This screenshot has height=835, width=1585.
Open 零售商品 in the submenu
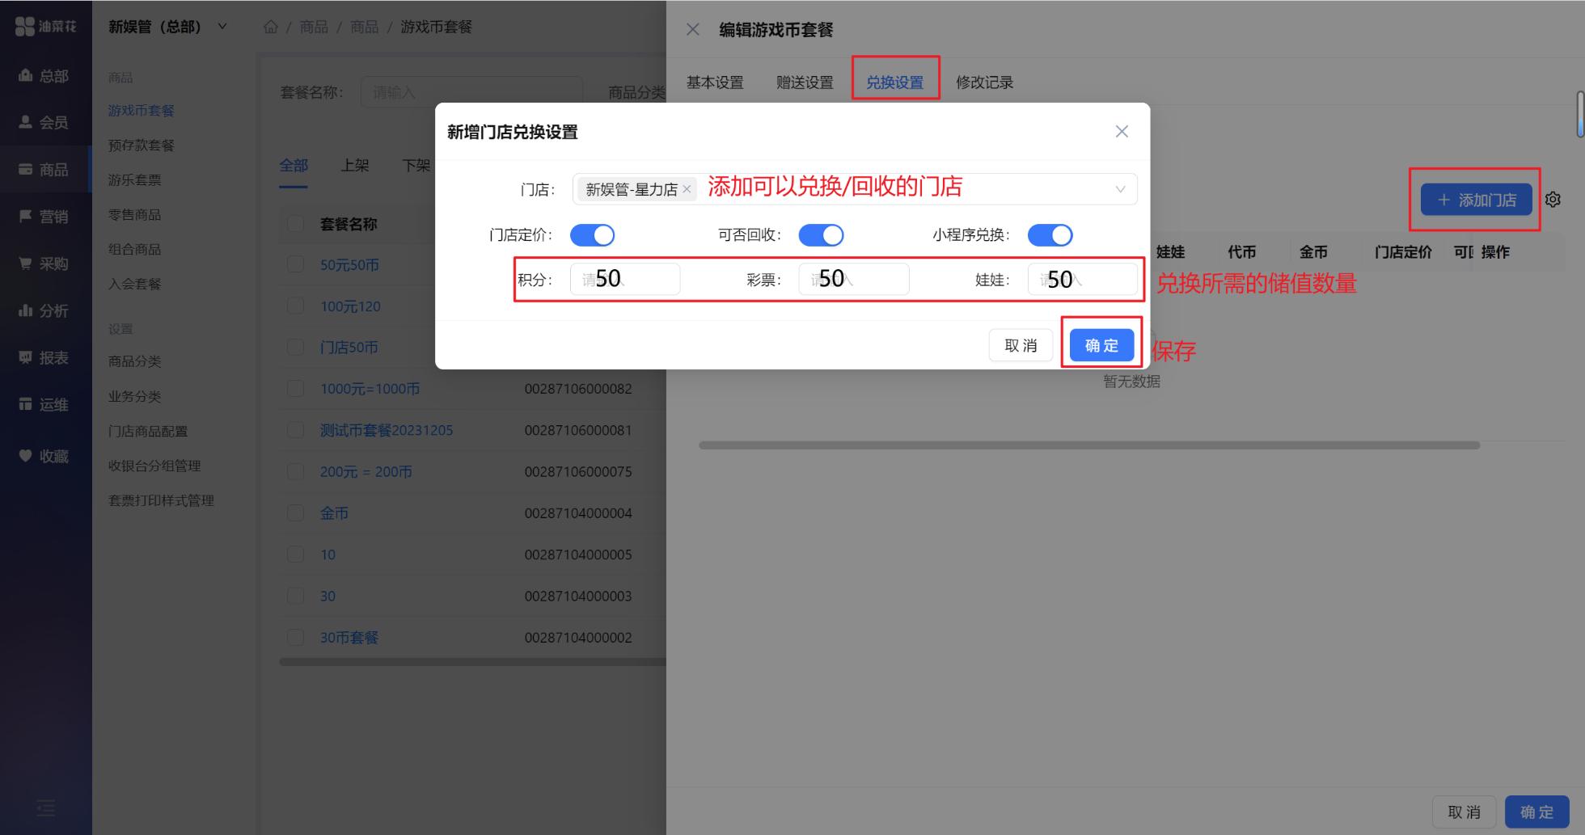point(134,215)
